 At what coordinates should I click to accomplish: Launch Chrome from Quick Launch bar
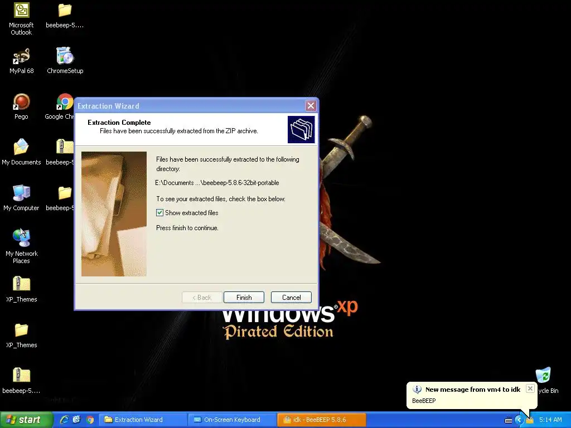point(90,420)
